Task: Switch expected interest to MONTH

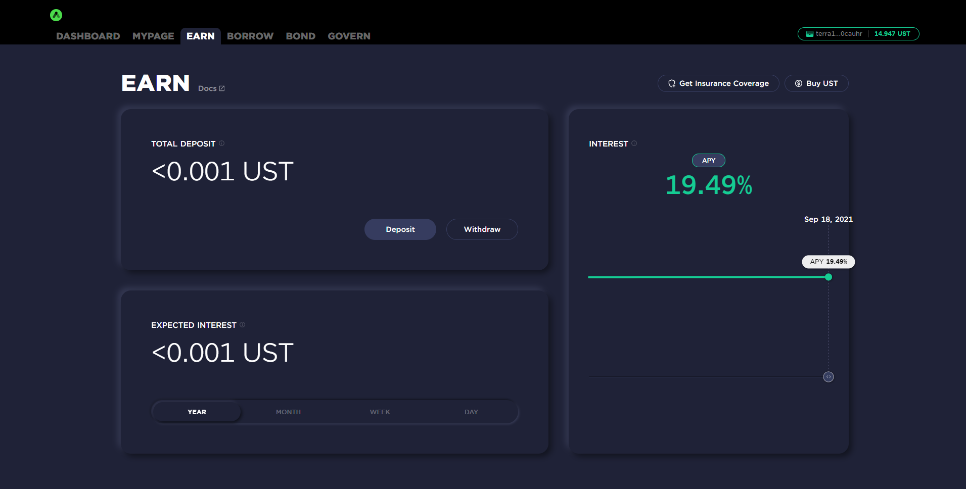Action: (288, 412)
